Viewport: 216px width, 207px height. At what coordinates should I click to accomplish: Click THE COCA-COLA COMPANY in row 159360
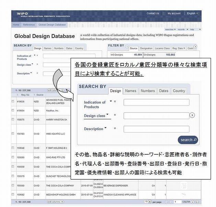click(60, 186)
